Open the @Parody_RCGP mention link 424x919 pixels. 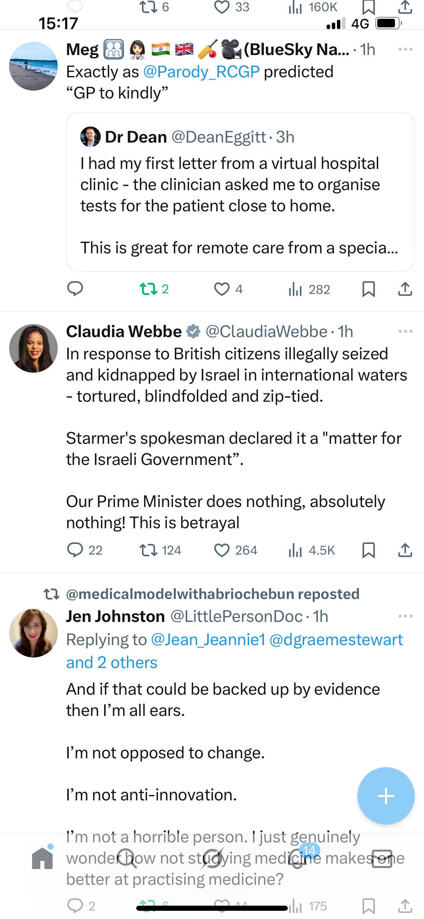point(201,72)
